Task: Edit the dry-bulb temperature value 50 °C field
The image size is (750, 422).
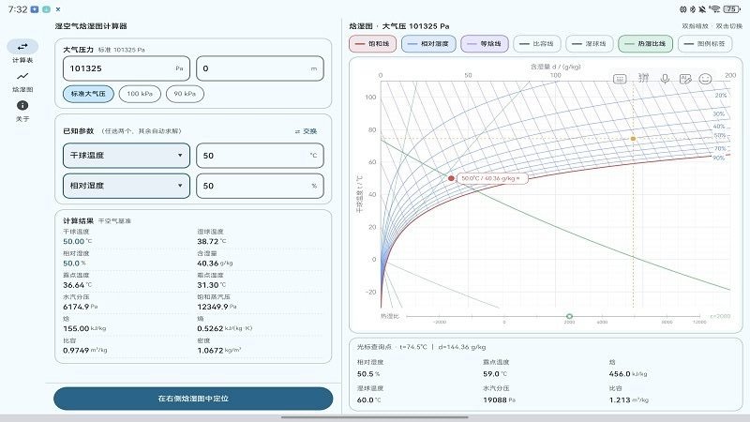Action: click(260, 156)
